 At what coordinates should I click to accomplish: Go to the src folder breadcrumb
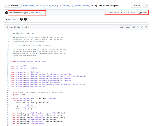[x=37, y=6]
